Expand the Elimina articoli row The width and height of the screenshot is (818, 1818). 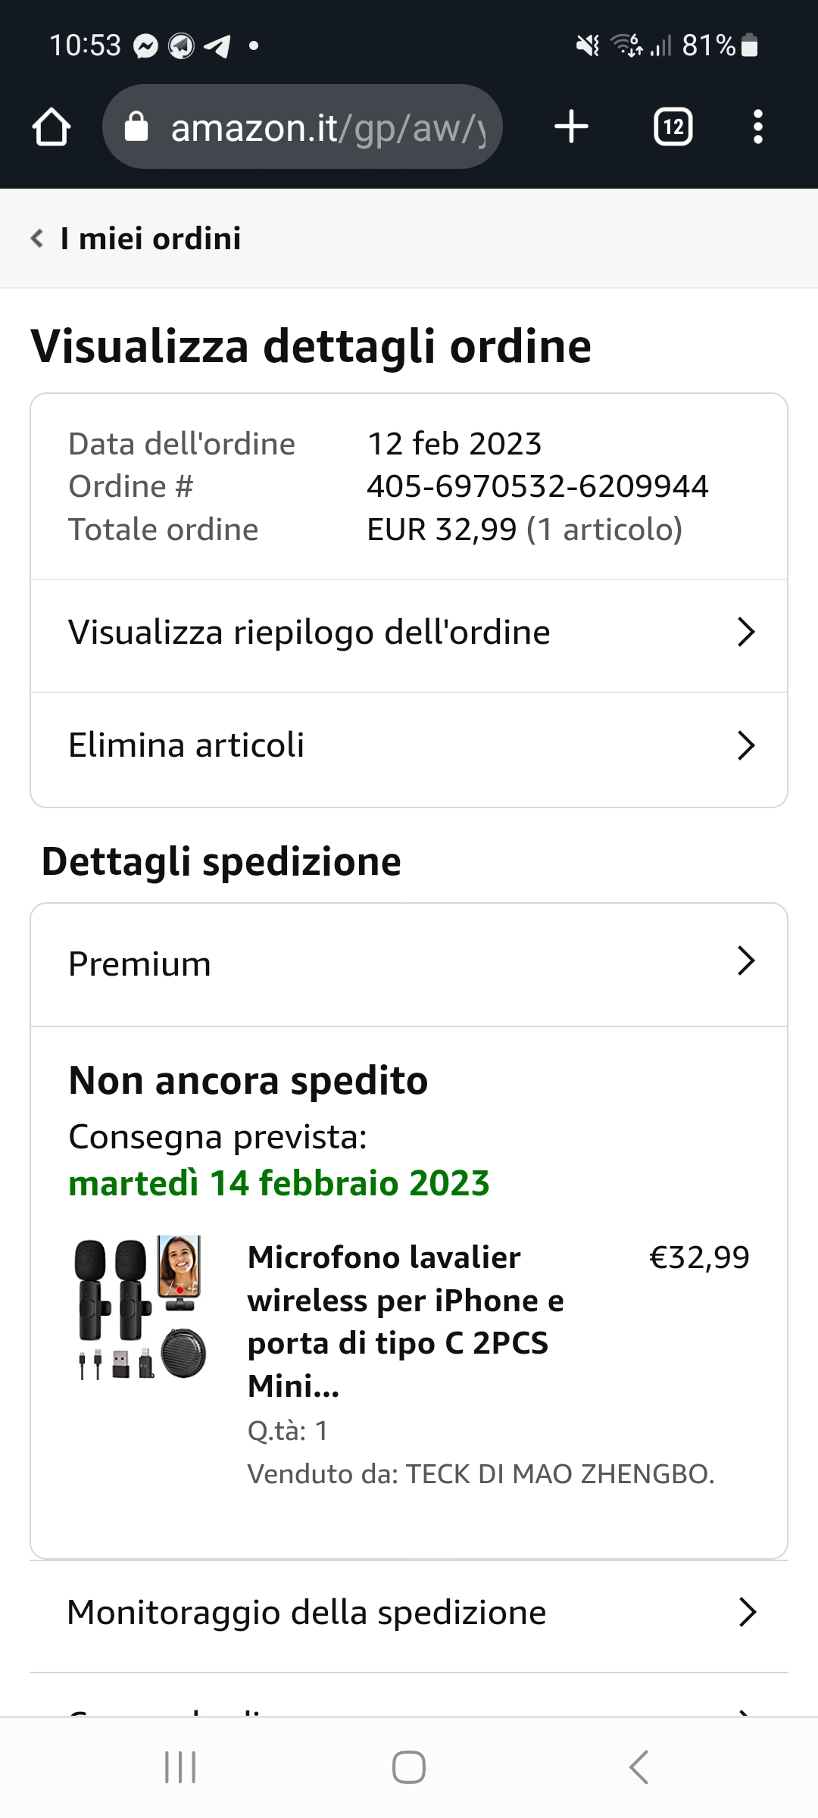409,745
